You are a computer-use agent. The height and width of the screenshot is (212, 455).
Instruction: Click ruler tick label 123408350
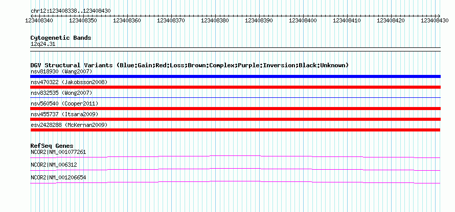click(83, 20)
